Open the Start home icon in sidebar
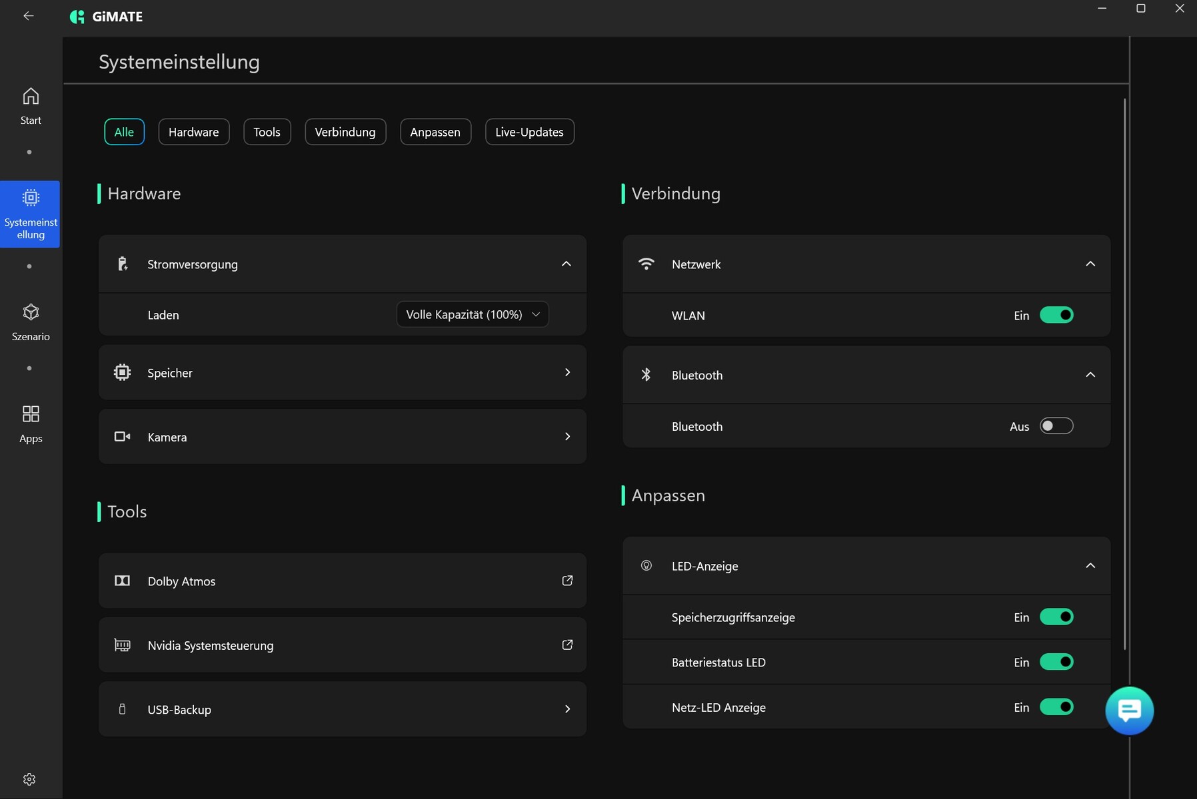The height and width of the screenshot is (799, 1197). 31,97
